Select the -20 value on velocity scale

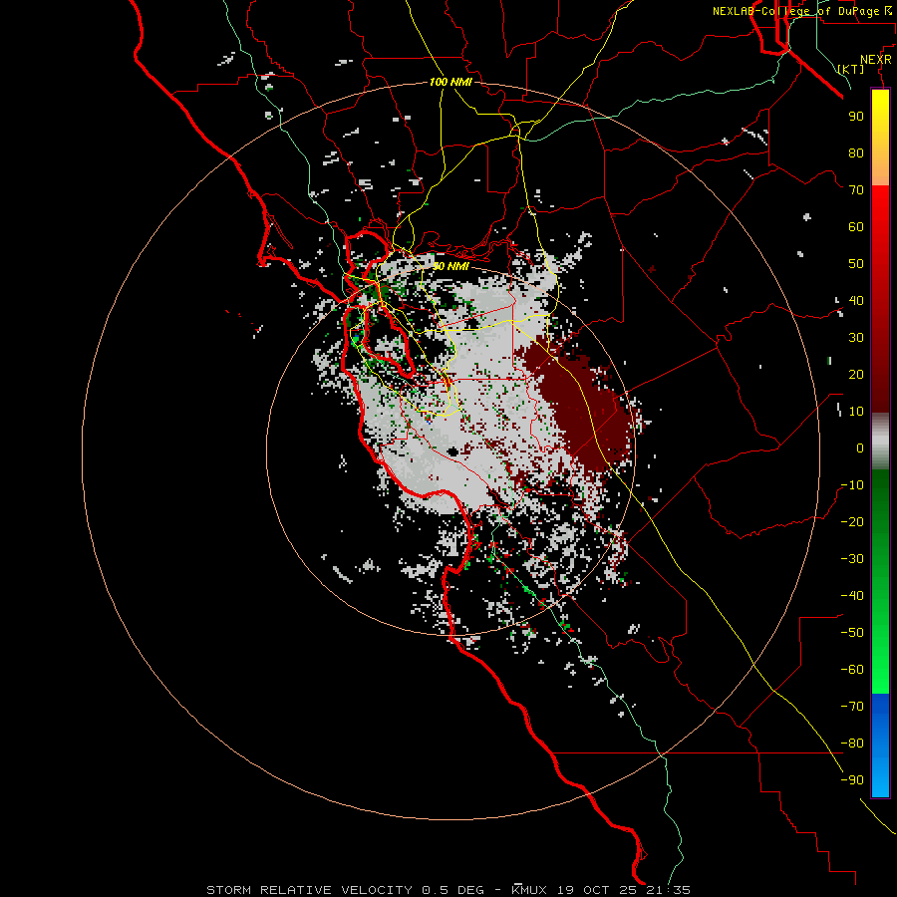coord(852,522)
